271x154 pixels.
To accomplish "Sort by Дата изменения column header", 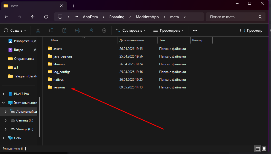I will click(132, 40).
